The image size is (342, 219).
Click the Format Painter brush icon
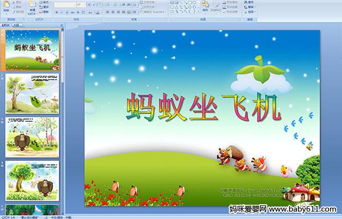[14, 12]
